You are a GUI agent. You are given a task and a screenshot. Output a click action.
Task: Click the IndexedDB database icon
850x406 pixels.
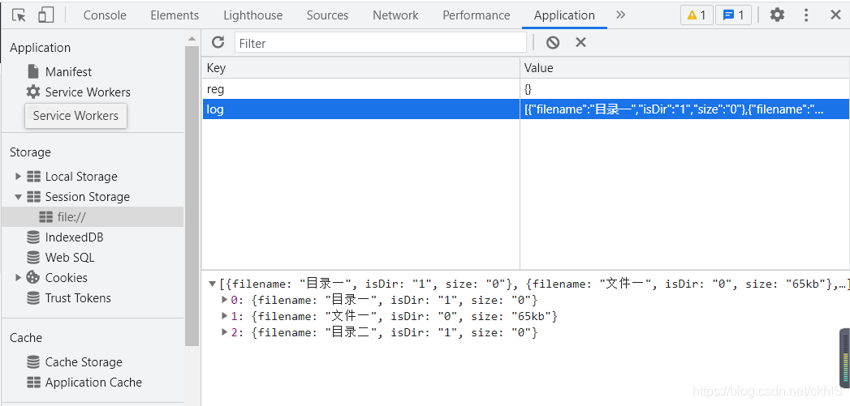point(33,237)
